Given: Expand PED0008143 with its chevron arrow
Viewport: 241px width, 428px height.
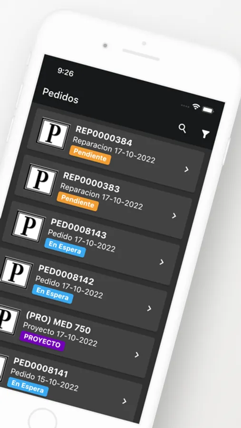Looking at the screenshot, I should pyautogui.click(x=162, y=262).
